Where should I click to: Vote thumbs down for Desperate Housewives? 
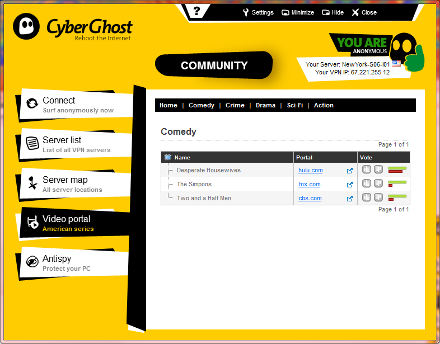378,169
